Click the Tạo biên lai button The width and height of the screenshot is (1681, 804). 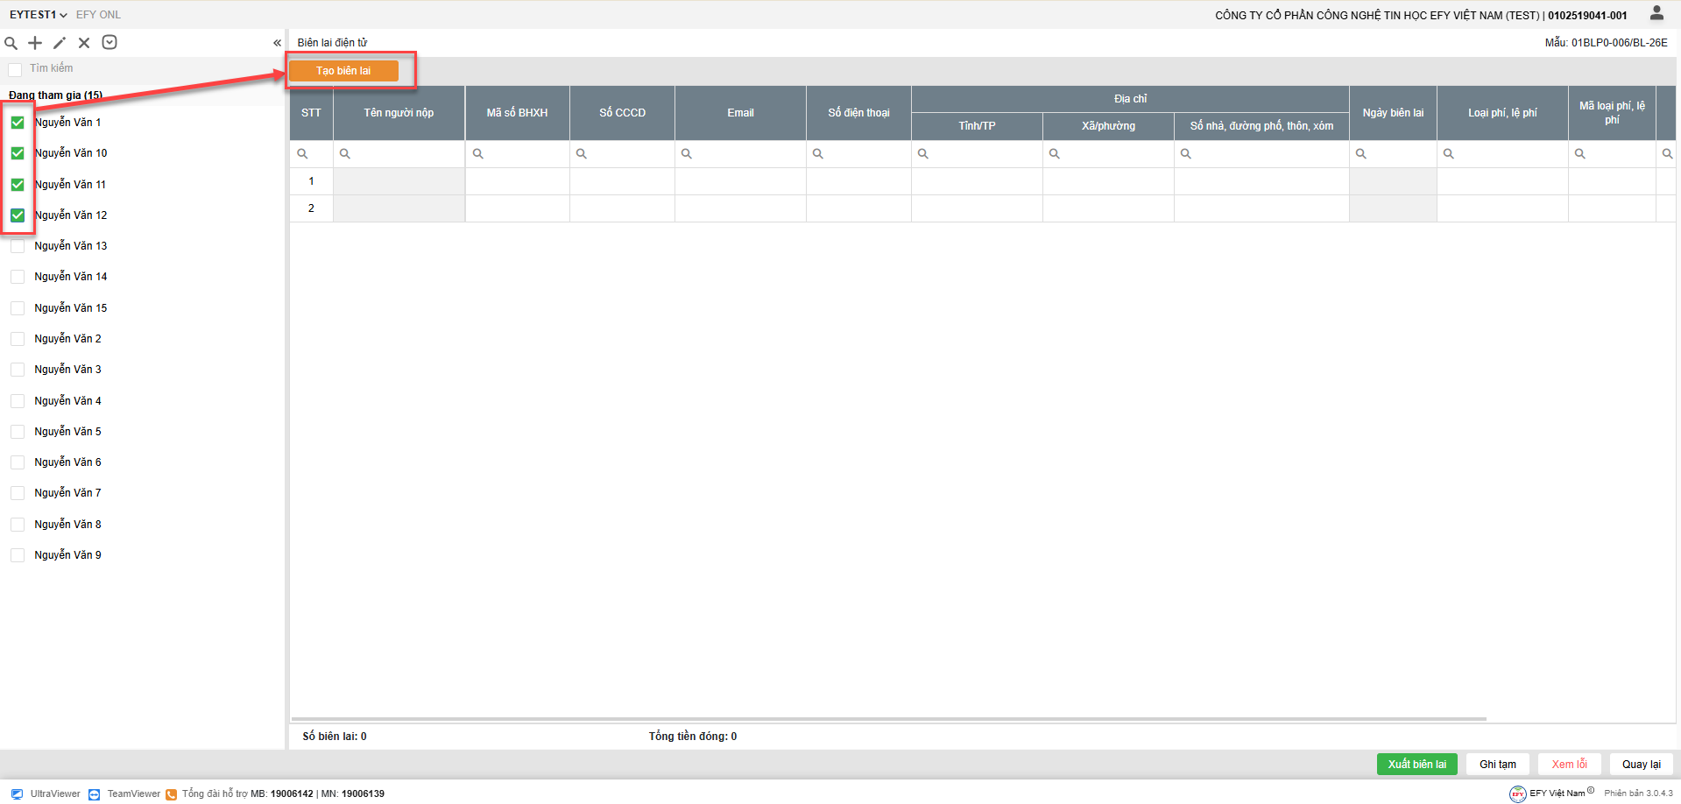point(343,71)
